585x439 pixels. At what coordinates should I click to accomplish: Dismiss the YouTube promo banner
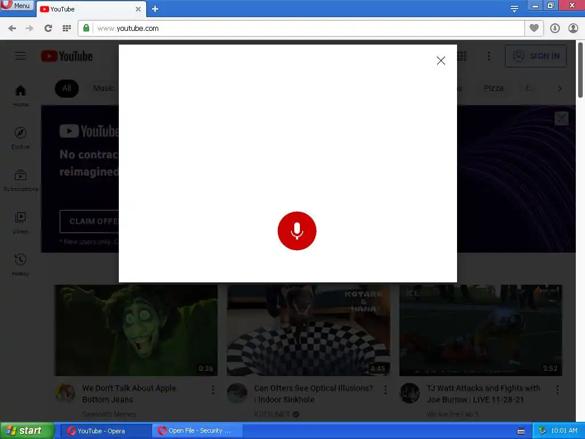(561, 119)
